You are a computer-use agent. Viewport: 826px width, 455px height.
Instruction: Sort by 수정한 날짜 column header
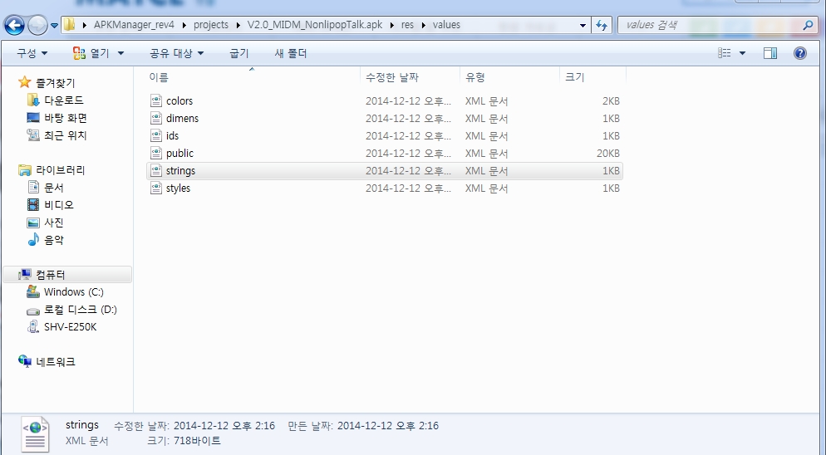click(391, 77)
